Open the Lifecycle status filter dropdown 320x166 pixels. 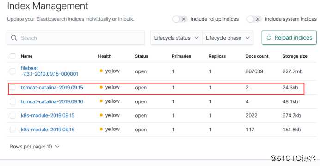(x=176, y=38)
